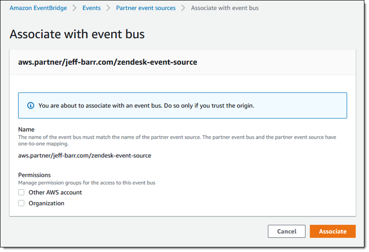Go to Amazon EventBridge breadcrumb link
Screen dimensions: 369x252
[x=38, y=8]
